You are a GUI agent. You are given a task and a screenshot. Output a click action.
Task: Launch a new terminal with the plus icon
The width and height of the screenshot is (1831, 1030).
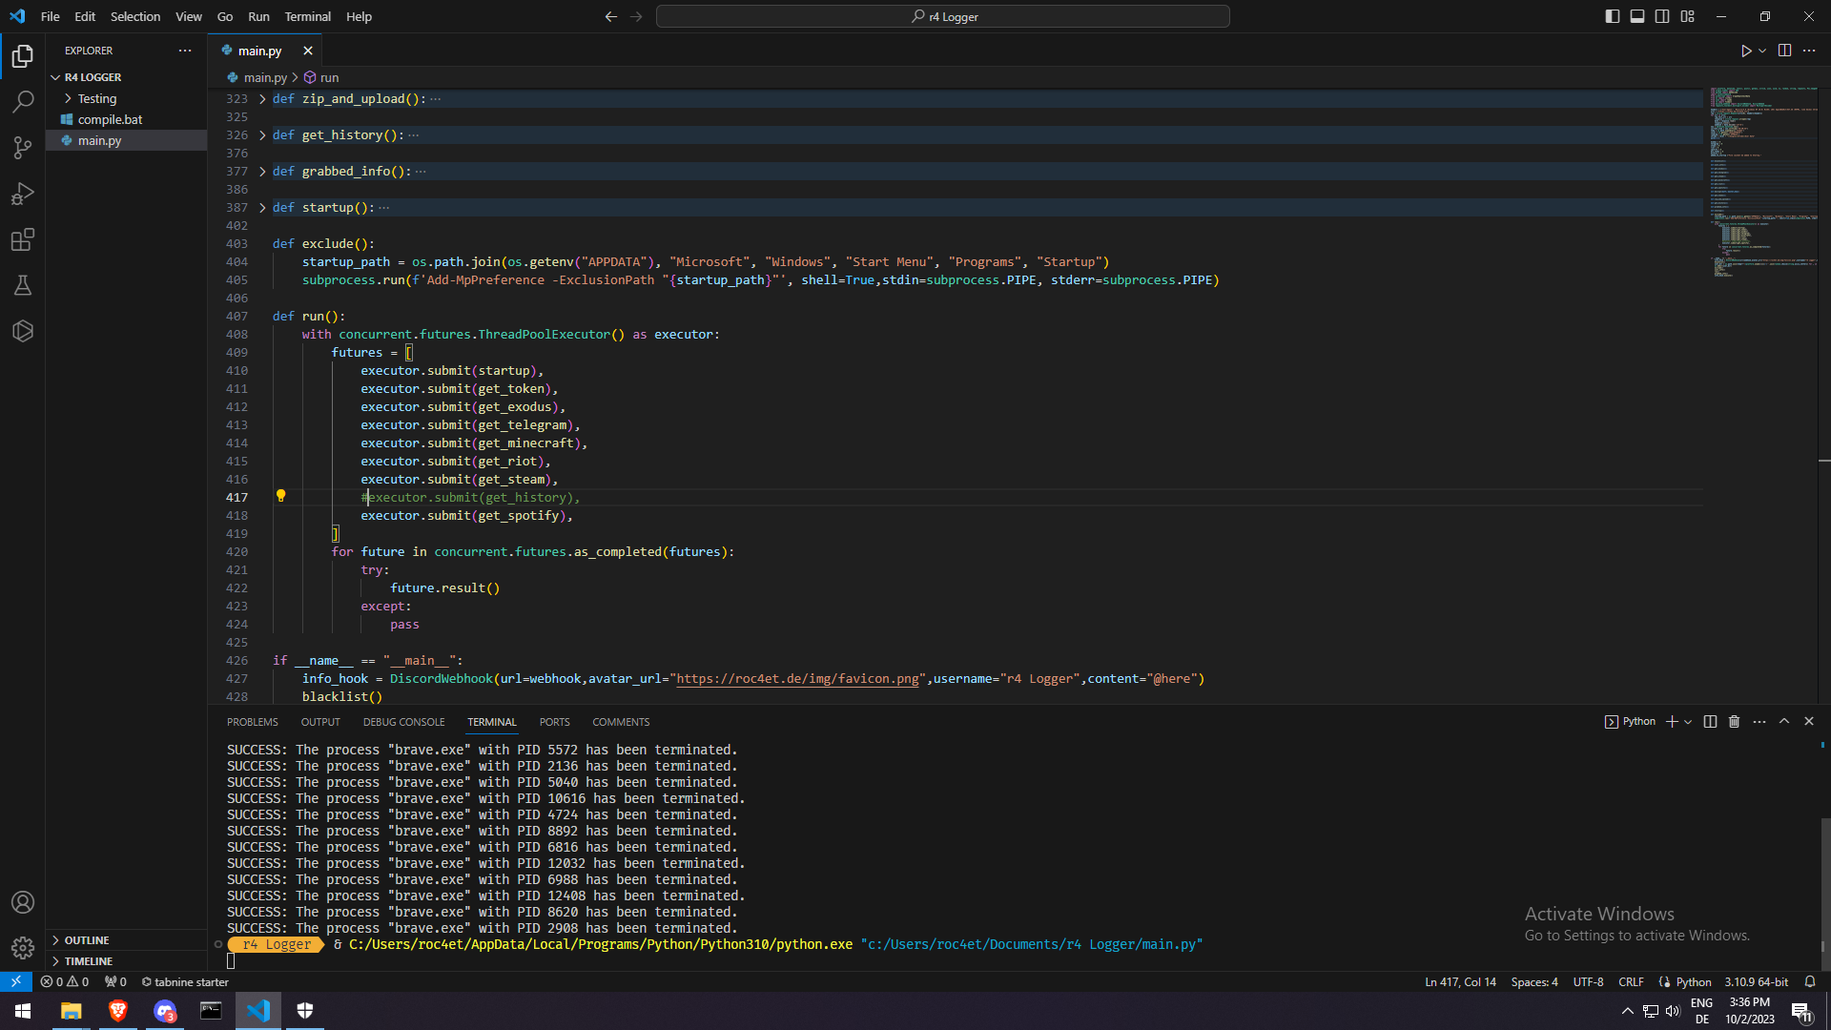(x=1672, y=722)
